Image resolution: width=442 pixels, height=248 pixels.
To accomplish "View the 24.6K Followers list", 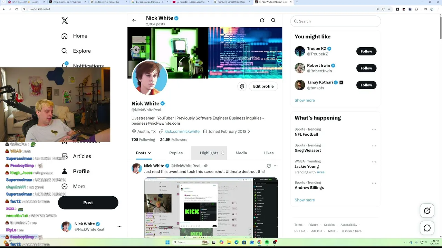I will point(174,139).
